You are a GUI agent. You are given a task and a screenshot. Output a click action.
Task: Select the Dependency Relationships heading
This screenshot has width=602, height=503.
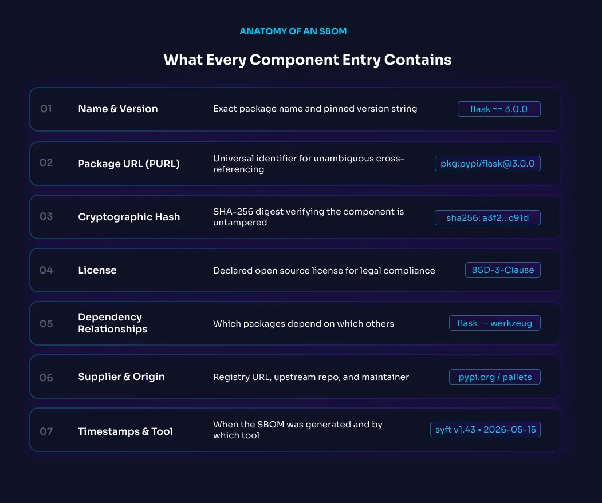point(112,323)
